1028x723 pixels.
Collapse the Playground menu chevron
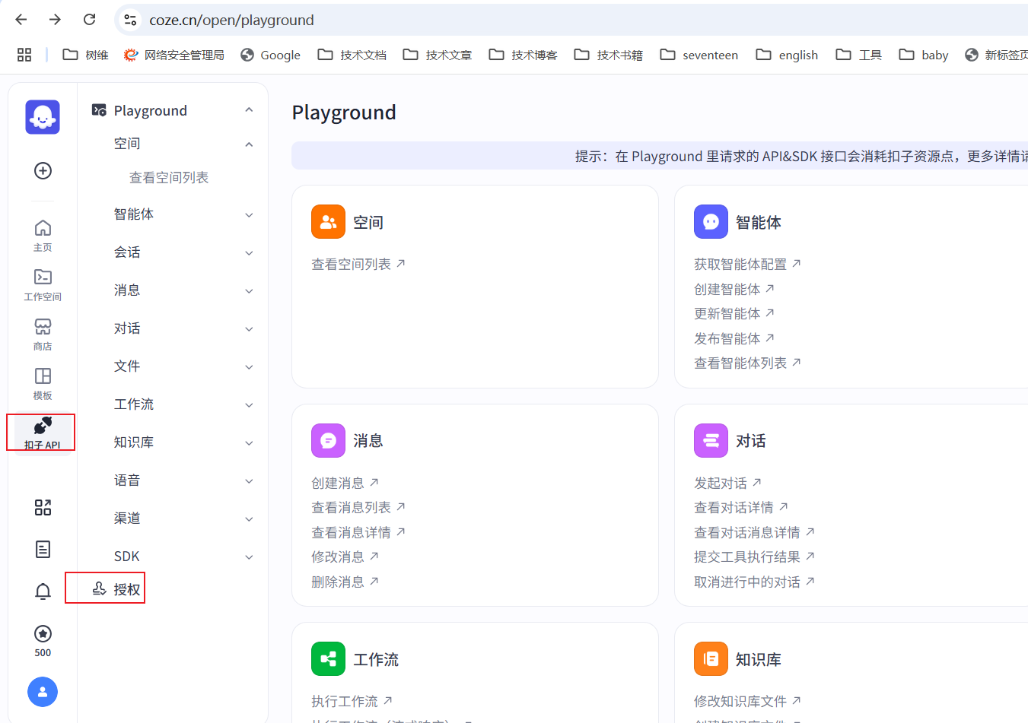point(249,110)
